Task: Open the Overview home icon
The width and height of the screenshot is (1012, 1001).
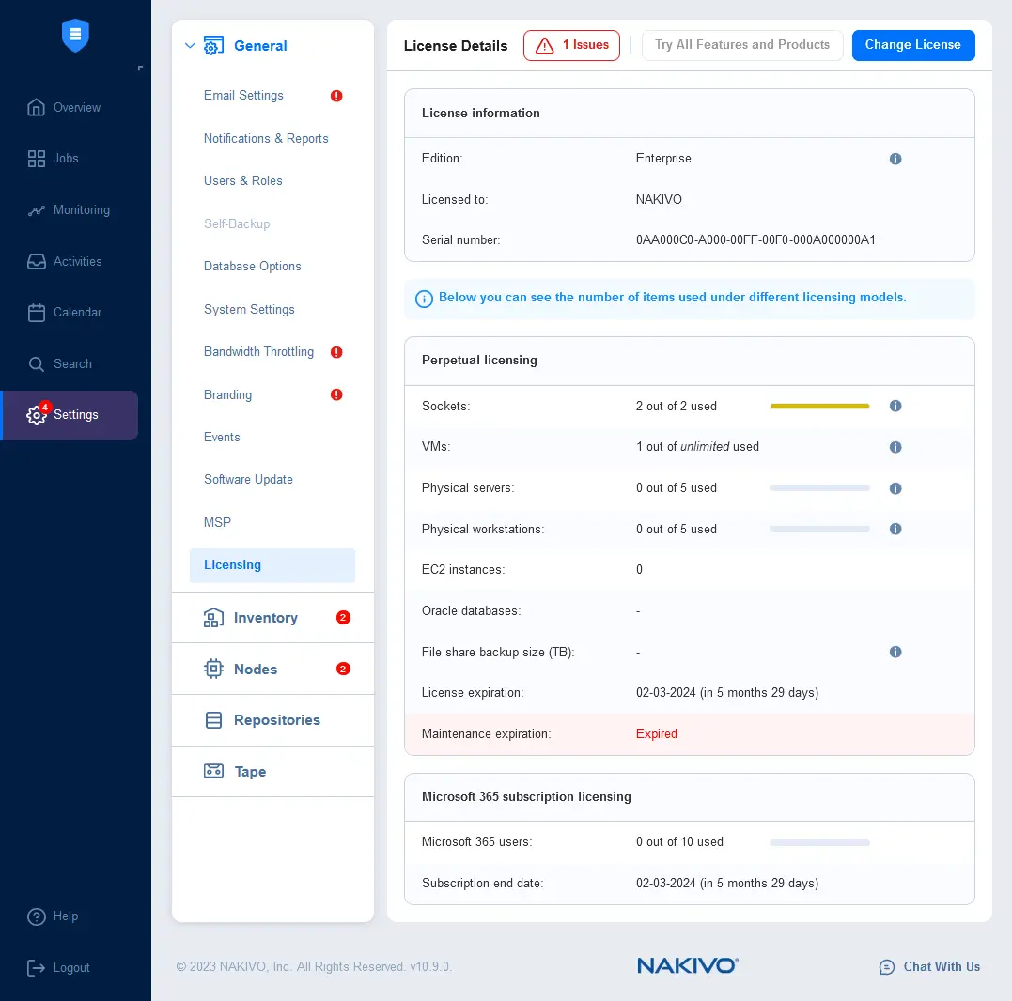Action: 36,107
